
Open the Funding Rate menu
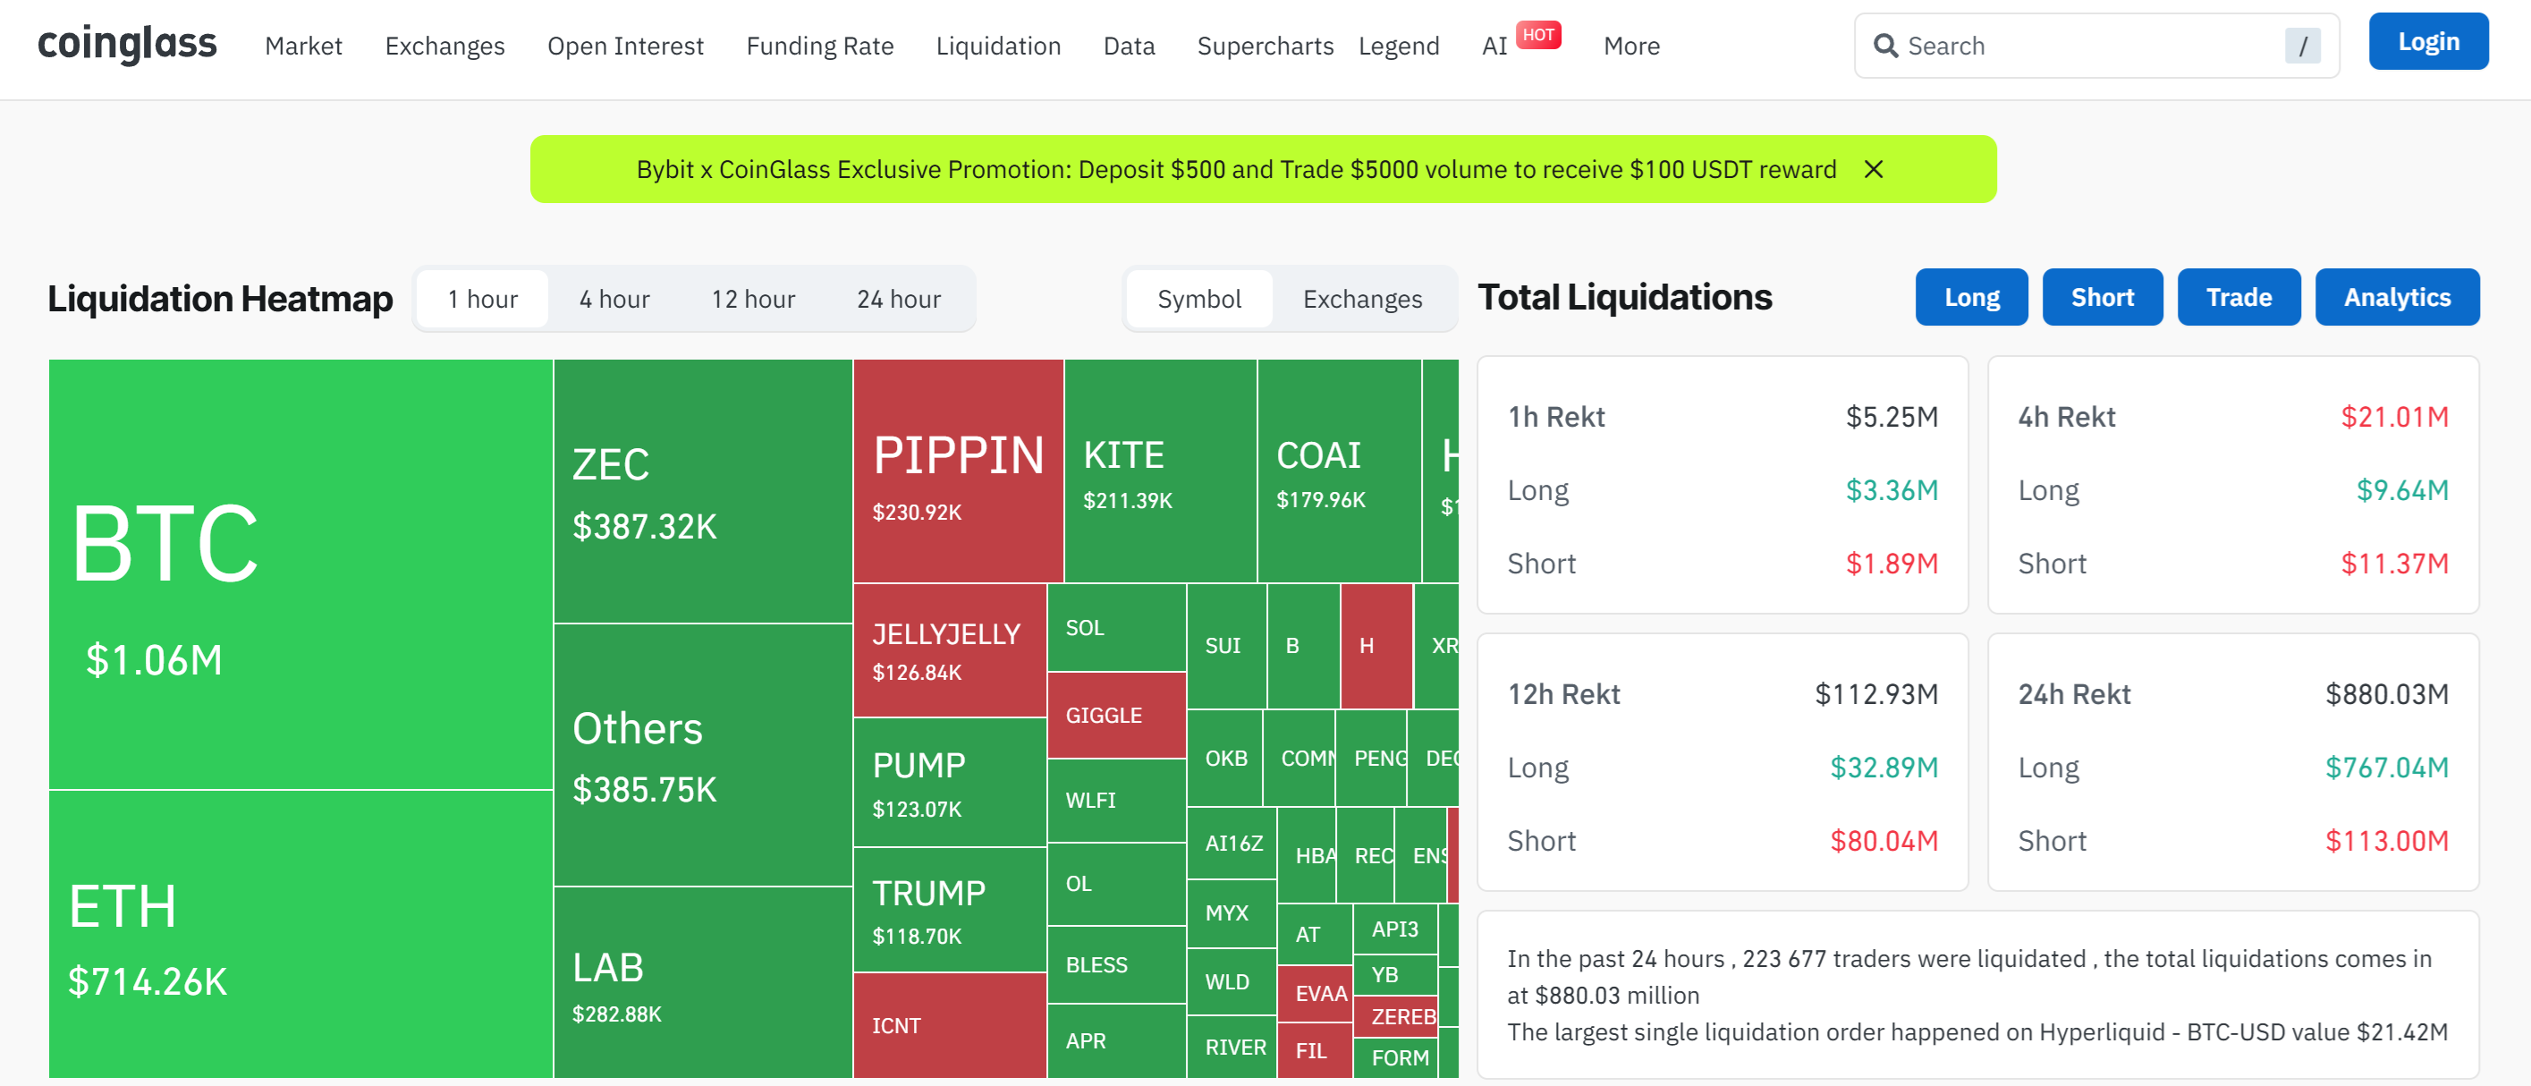pos(819,47)
